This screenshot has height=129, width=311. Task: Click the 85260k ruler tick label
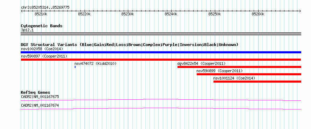[258, 14]
